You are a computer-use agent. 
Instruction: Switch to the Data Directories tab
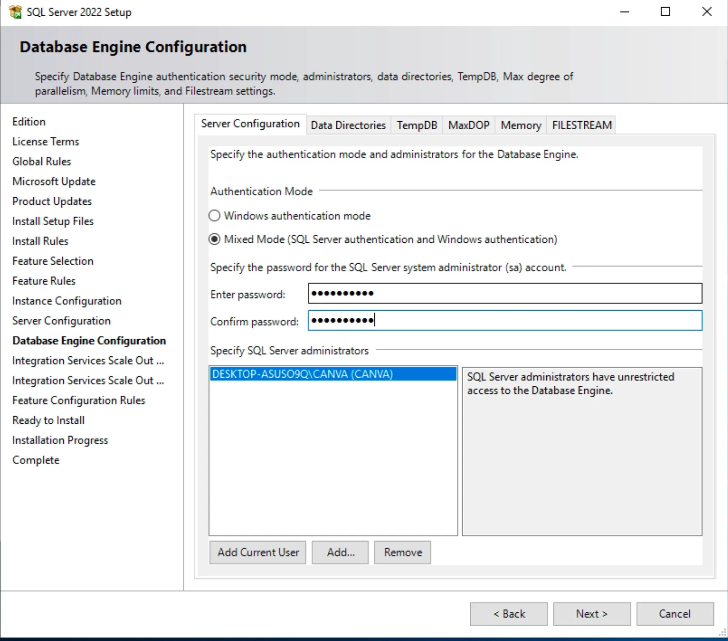coord(348,125)
